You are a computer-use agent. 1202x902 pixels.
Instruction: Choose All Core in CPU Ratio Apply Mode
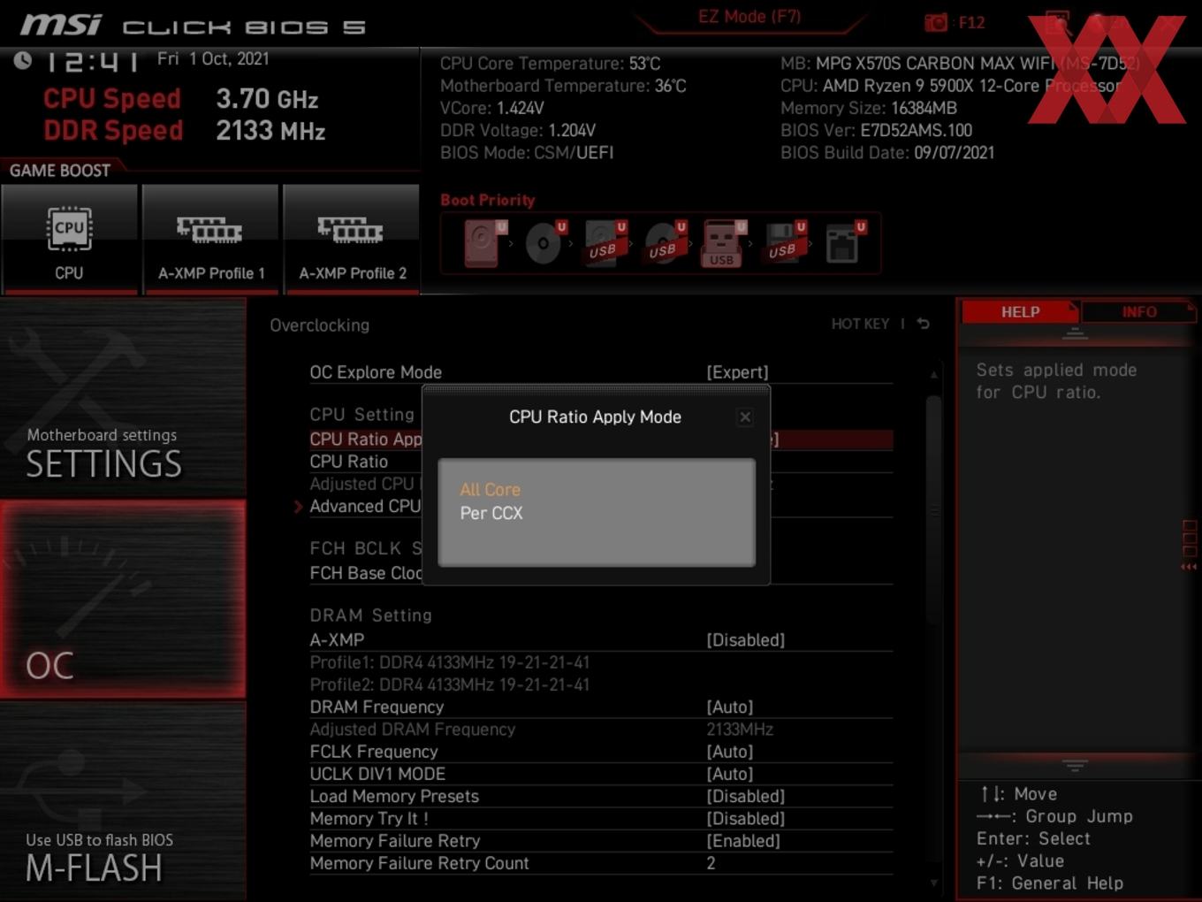pyautogui.click(x=490, y=490)
